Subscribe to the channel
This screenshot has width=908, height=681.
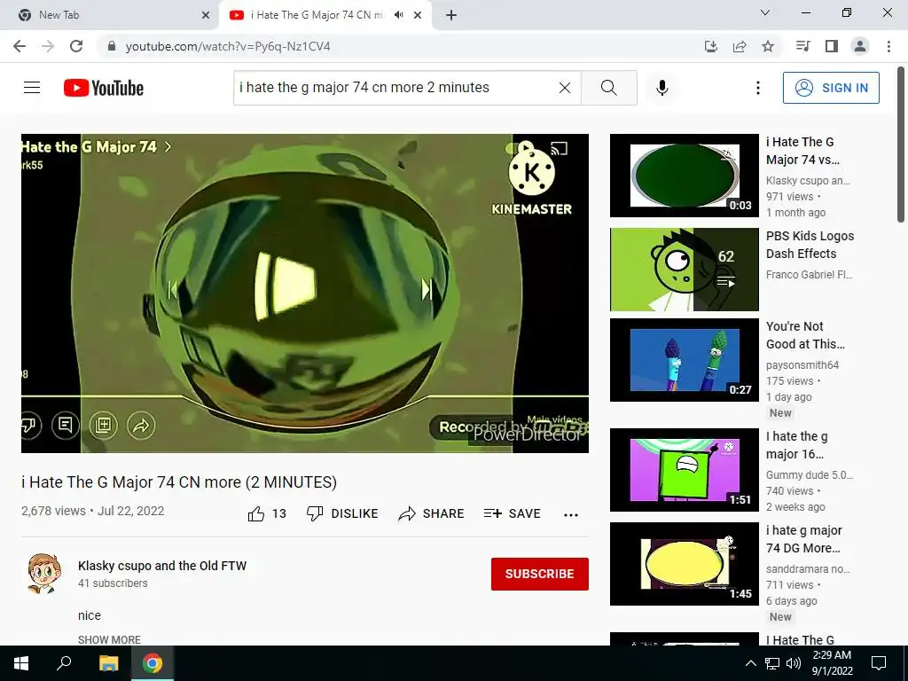540,574
